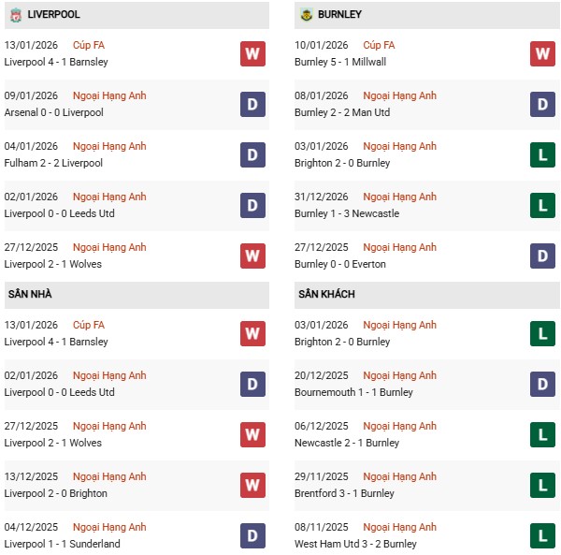Click the LIVERPOOL team header title
The image size is (561, 555).
pyautogui.click(x=53, y=15)
